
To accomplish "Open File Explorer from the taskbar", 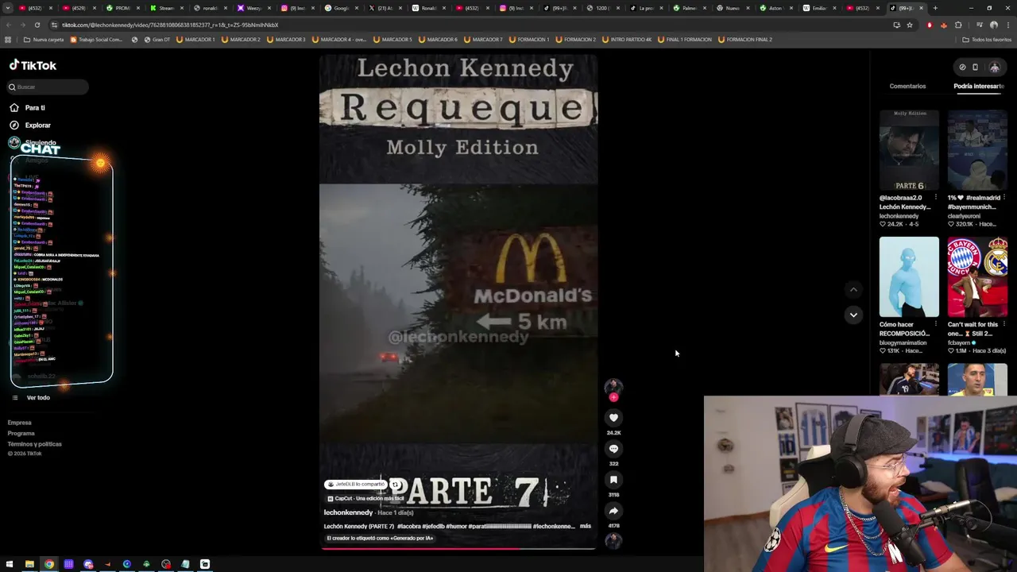I will tap(29, 564).
